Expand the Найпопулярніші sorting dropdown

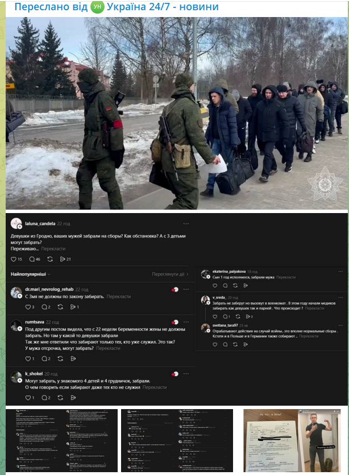[x=30, y=274]
